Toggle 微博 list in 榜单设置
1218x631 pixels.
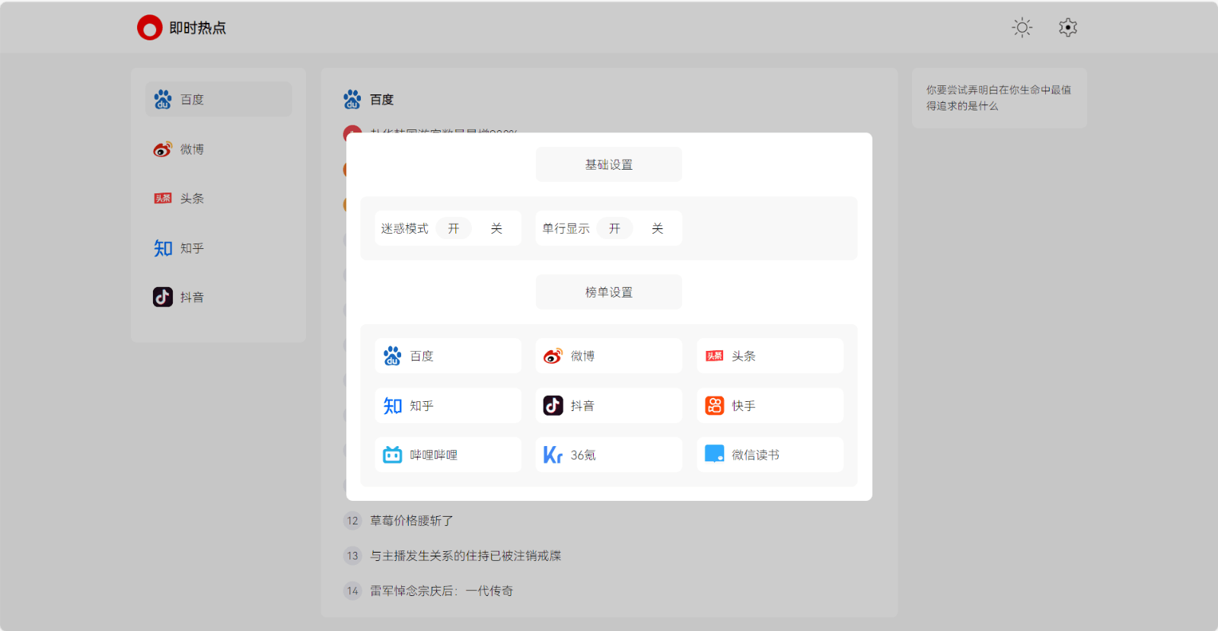609,356
